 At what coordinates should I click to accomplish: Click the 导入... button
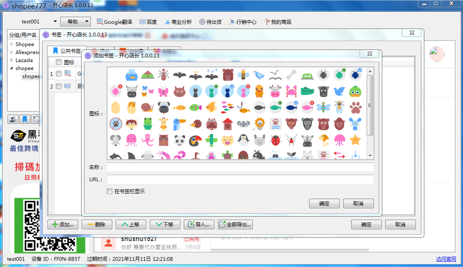tap(199, 224)
